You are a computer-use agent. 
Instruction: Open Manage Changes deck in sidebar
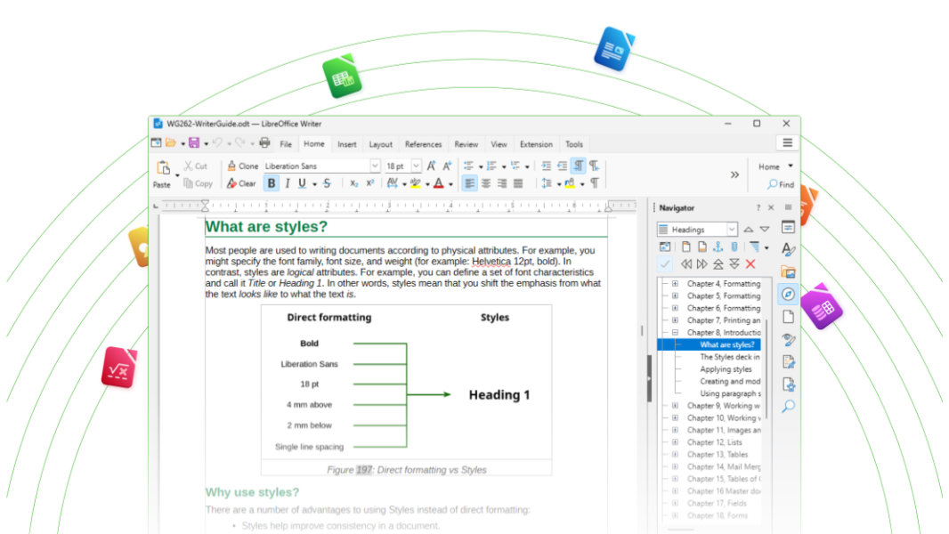(788, 361)
